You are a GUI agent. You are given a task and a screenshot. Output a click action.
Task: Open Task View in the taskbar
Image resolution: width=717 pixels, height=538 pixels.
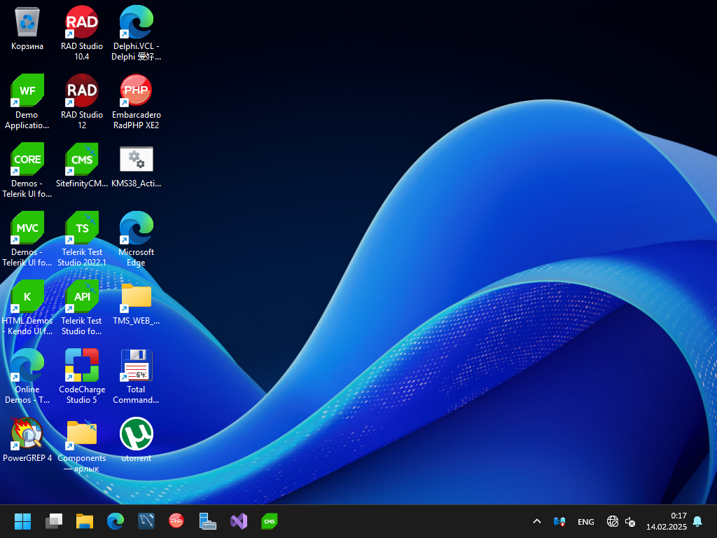pyautogui.click(x=54, y=521)
